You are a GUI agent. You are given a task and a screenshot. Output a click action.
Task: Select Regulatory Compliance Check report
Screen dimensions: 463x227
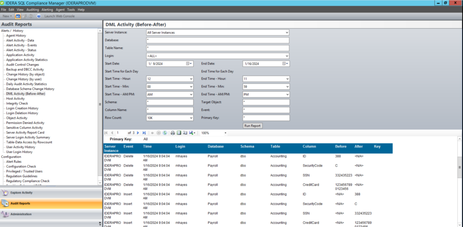click(x=28, y=181)
